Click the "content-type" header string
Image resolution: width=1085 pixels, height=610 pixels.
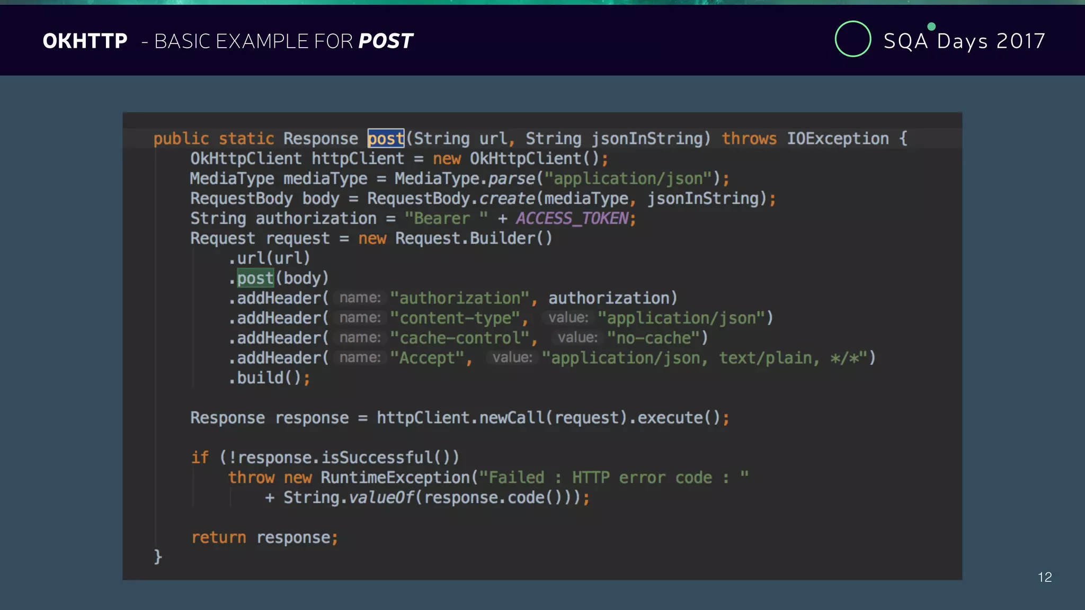tap(455, 318)
